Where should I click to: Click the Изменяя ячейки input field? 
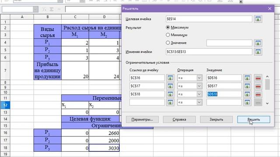209,52
